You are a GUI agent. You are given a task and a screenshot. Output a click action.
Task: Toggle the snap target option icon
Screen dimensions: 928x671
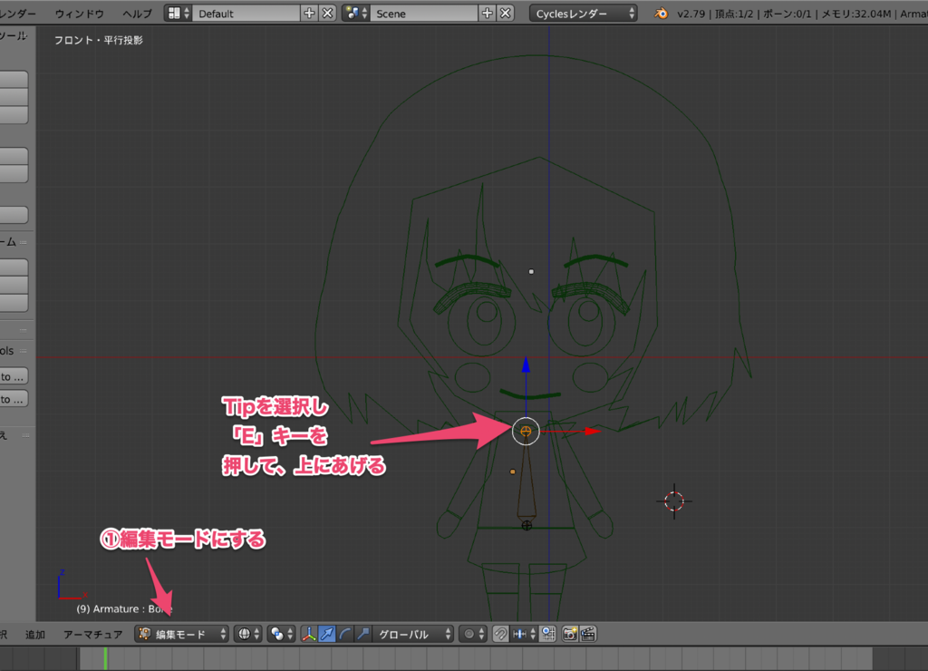(548, 635)
